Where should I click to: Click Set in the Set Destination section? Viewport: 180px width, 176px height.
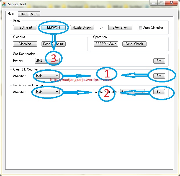tap(159, 61)
